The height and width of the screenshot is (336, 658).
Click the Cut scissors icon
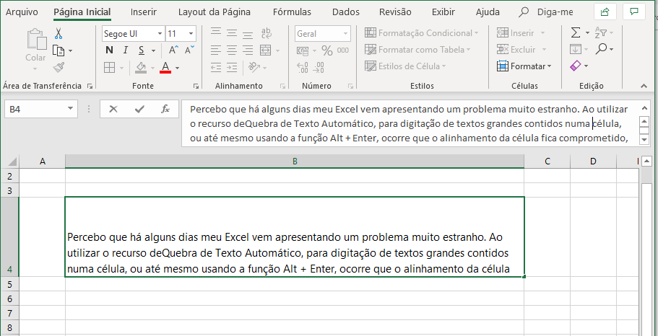pos(59,33)
